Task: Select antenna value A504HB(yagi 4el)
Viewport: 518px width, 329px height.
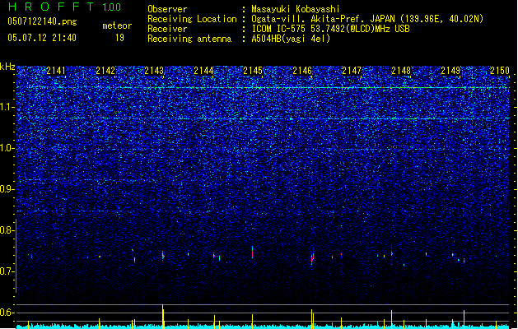Action: coord(291,39)
